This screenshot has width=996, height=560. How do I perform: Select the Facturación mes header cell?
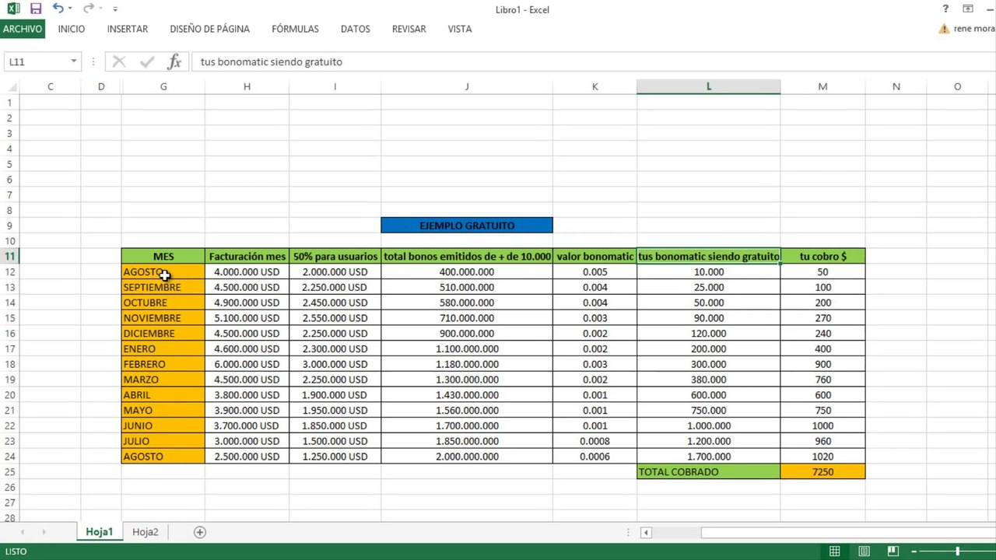247,256
